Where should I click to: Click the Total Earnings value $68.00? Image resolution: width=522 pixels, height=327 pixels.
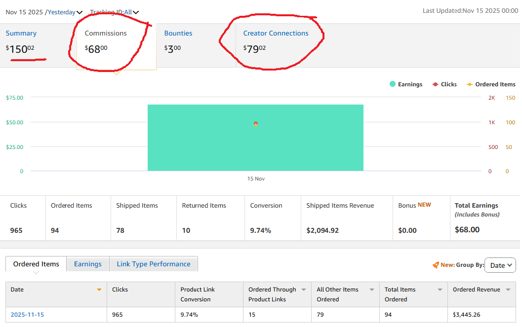(x=467, y=230)
